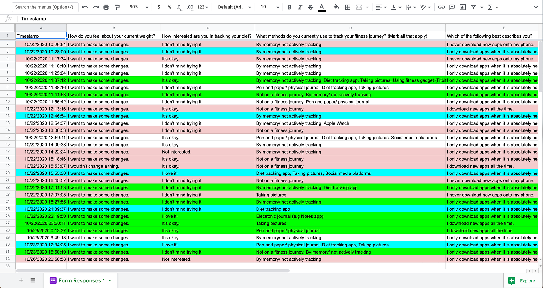Click the Add Sheet plus icon
The image size is (543, 288).
pos(21,280)
